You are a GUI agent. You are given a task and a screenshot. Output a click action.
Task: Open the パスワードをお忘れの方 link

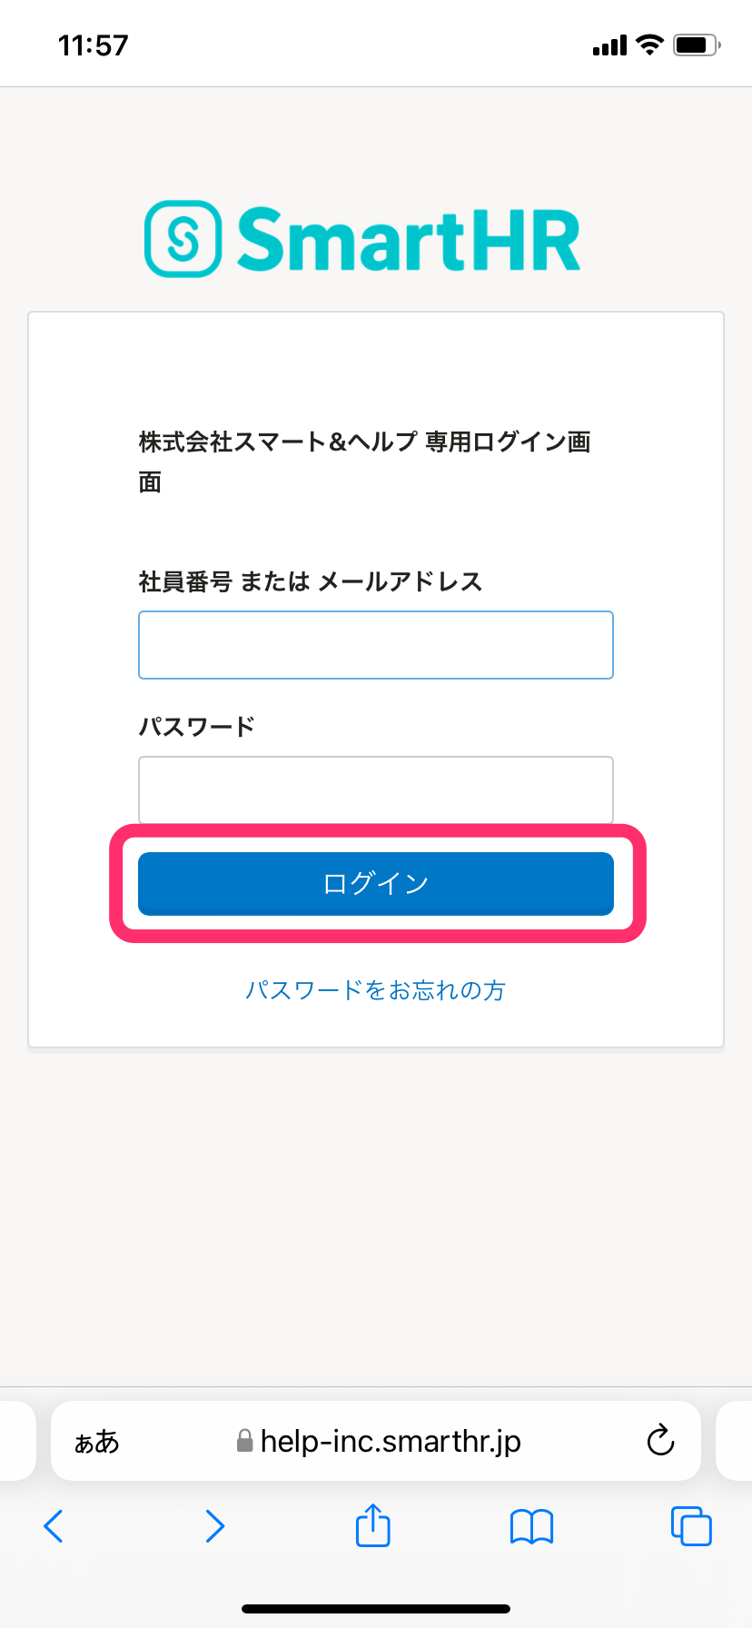(376, 990)
